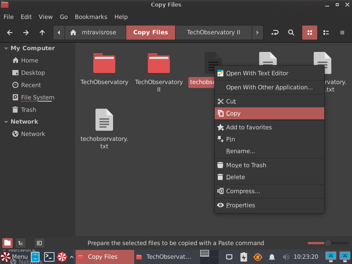Navigate up one directory level
The image size is (352, 264).
pos(42,32)
